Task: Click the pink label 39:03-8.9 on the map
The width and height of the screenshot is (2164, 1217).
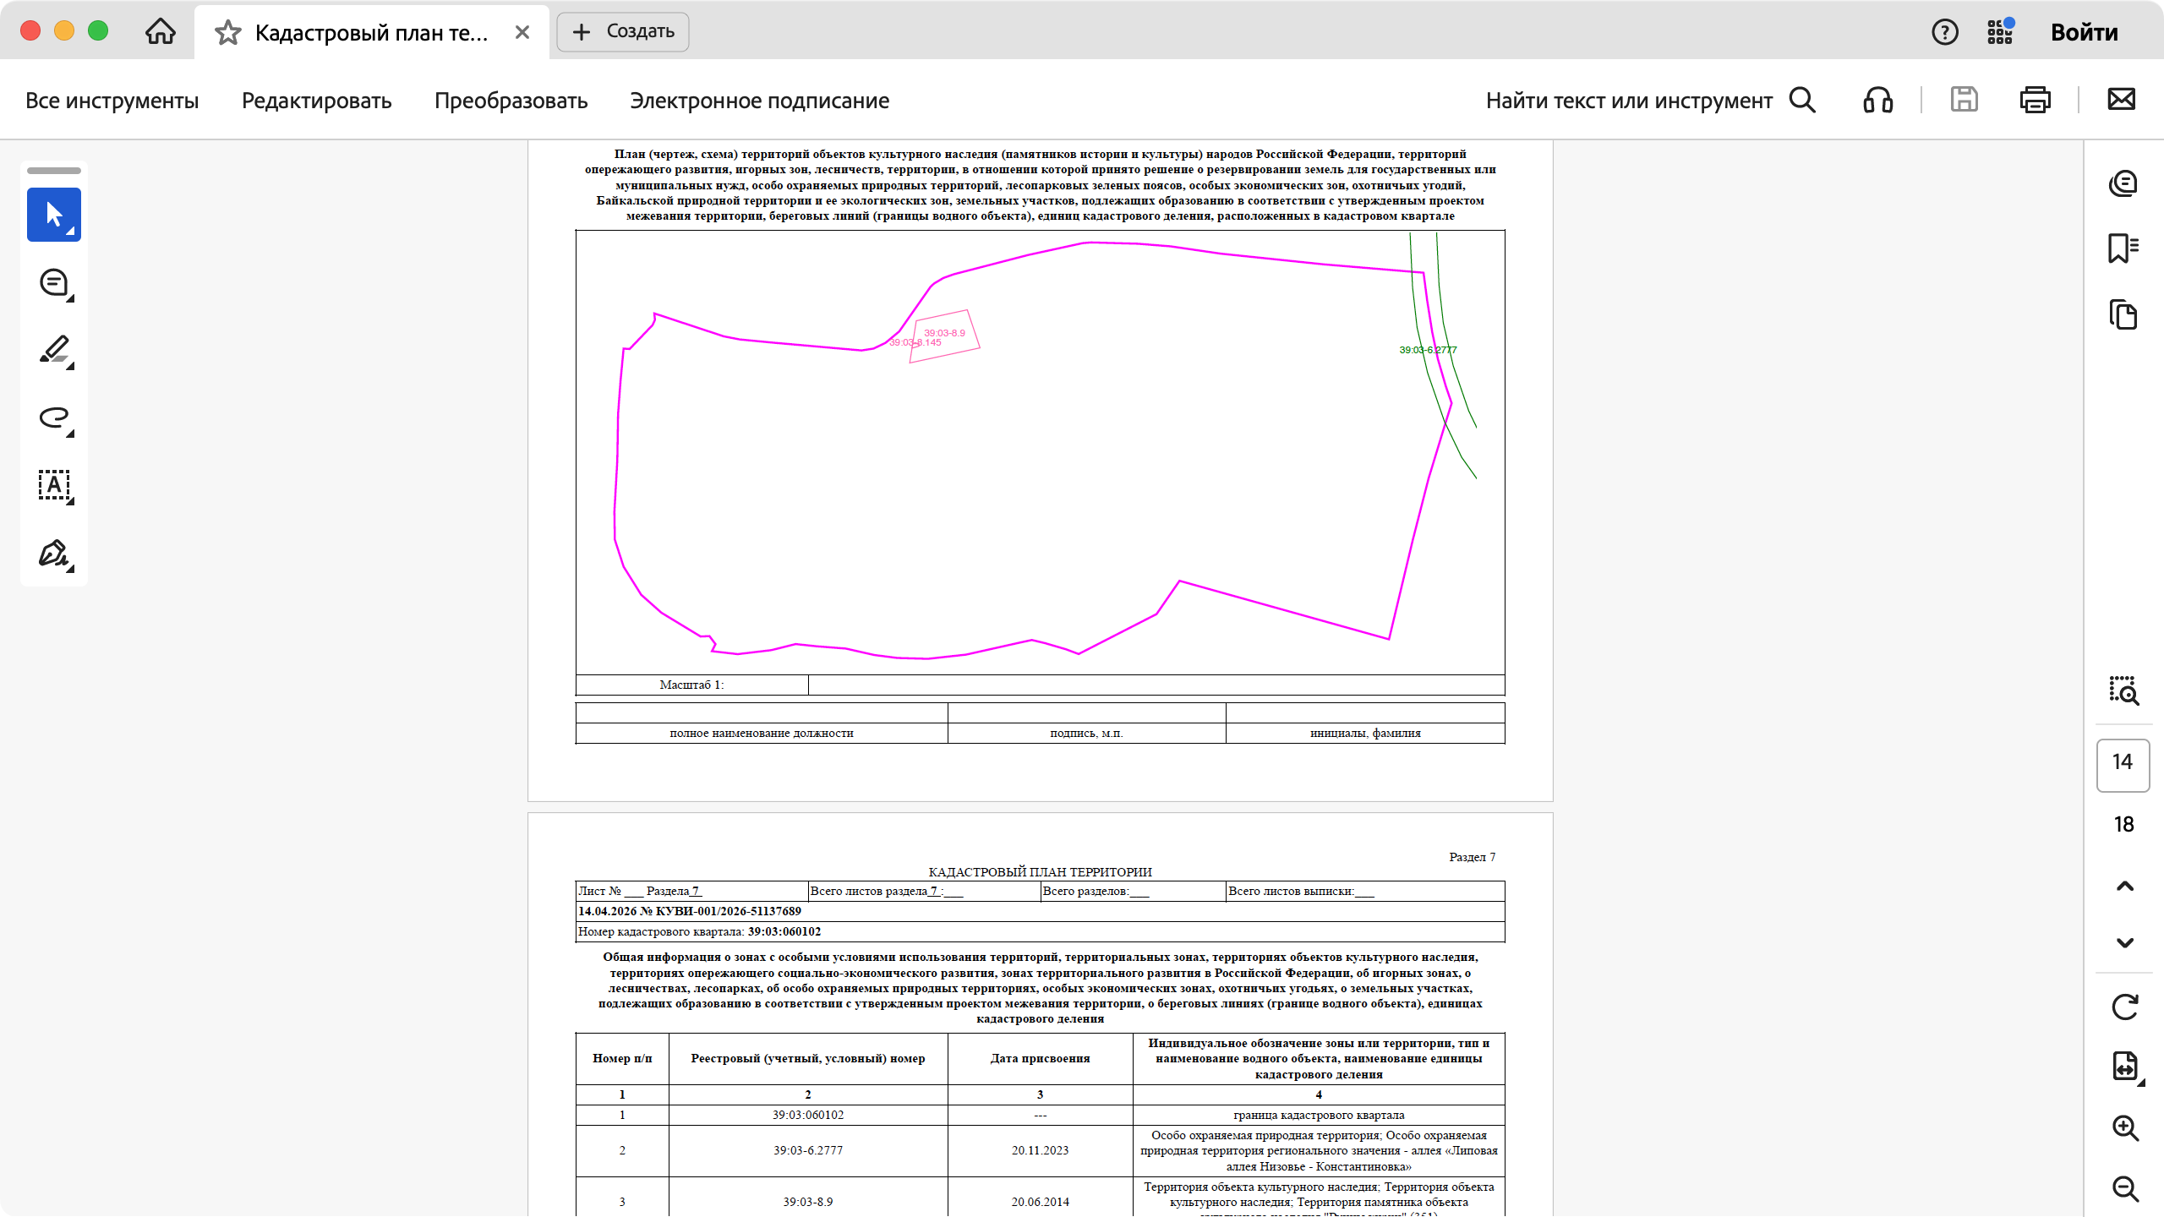Action: (x=944, y=333)
